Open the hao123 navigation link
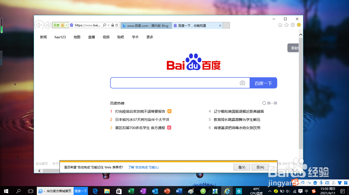349x195 pixels. click(60, 37)
